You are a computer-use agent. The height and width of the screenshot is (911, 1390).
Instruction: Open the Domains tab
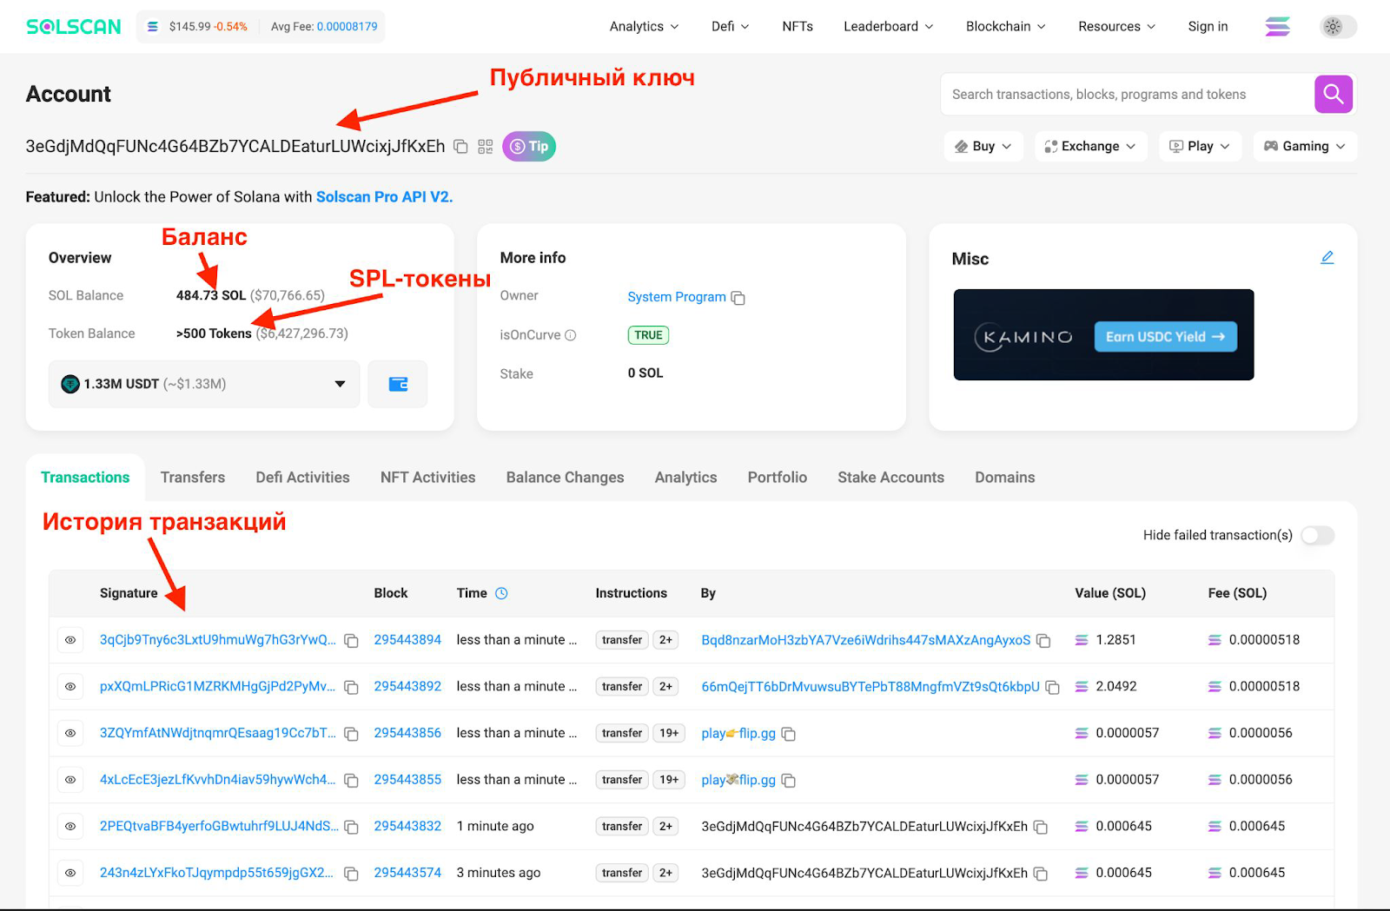(x=1005, y=478)
